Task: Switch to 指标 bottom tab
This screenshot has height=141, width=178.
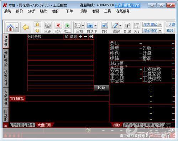Action: coord(30,125)
